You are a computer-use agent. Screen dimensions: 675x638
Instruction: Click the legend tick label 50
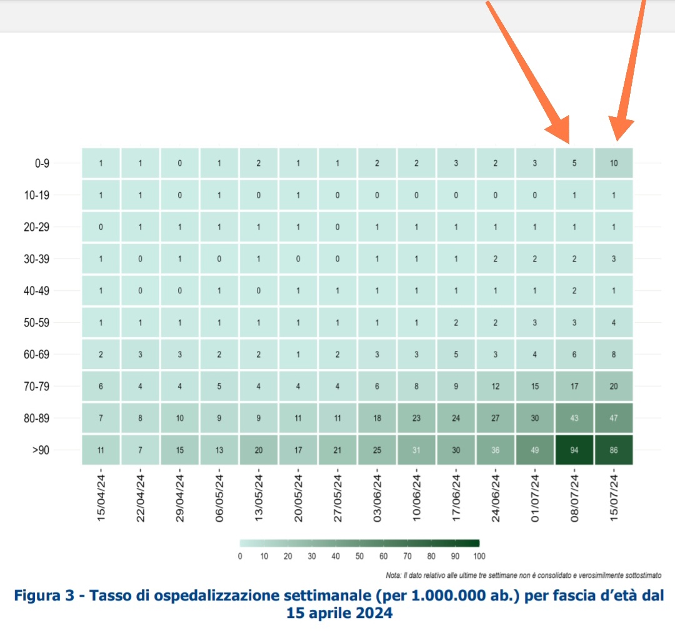coord(359,556)
